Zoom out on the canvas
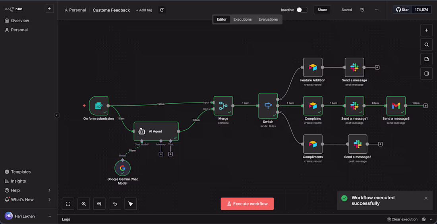Viewport: 437px width, 224px height. click(99, 204)
